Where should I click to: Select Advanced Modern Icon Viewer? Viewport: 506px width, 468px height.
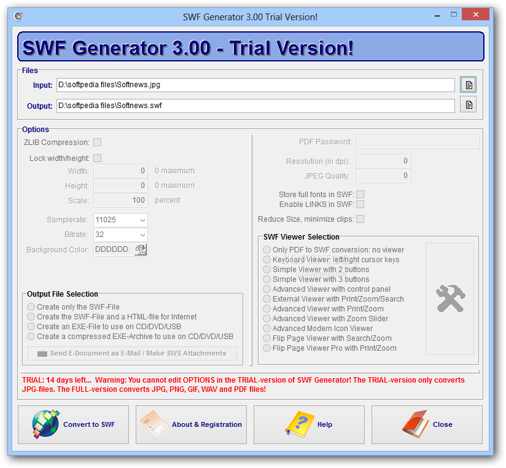(x=318, y=329)
